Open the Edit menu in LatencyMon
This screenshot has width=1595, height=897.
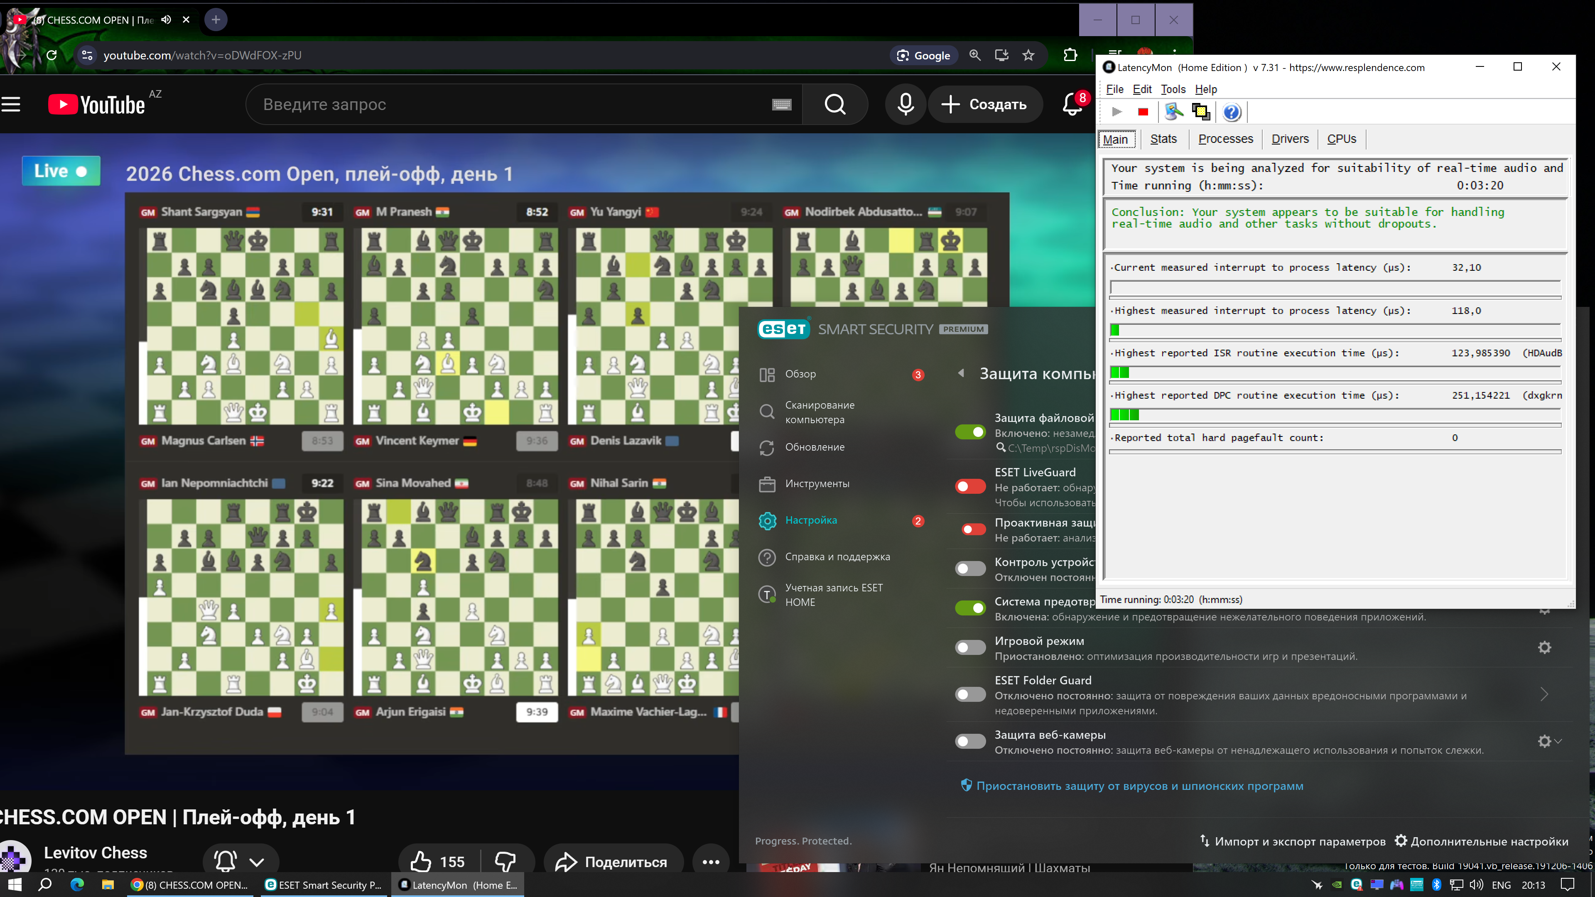pos(1142,89)
